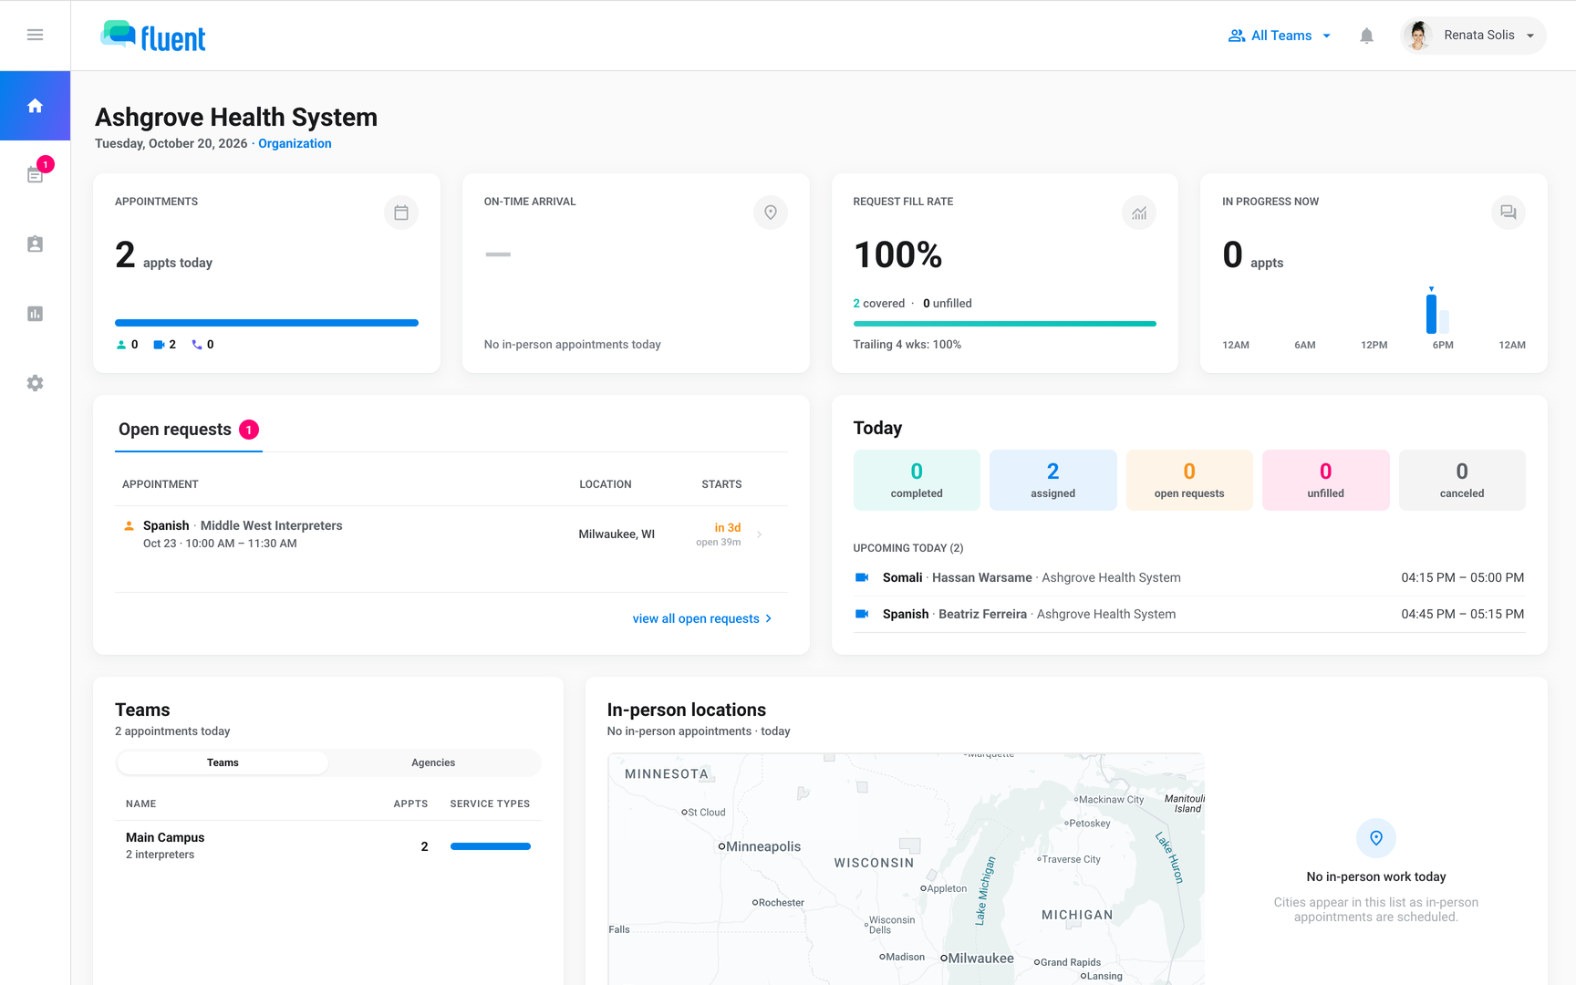Click the '2 covered' text
The width and height of the screenshot is (1576, 985).
pos(879,304)
